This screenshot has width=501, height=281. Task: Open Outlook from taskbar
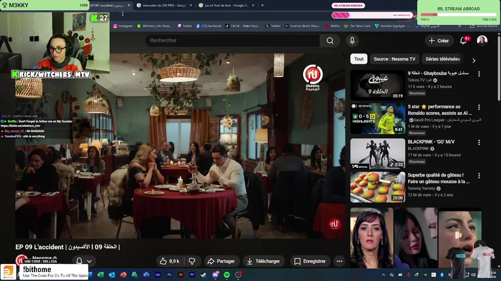pyautogui.click(x=112, y=275)
